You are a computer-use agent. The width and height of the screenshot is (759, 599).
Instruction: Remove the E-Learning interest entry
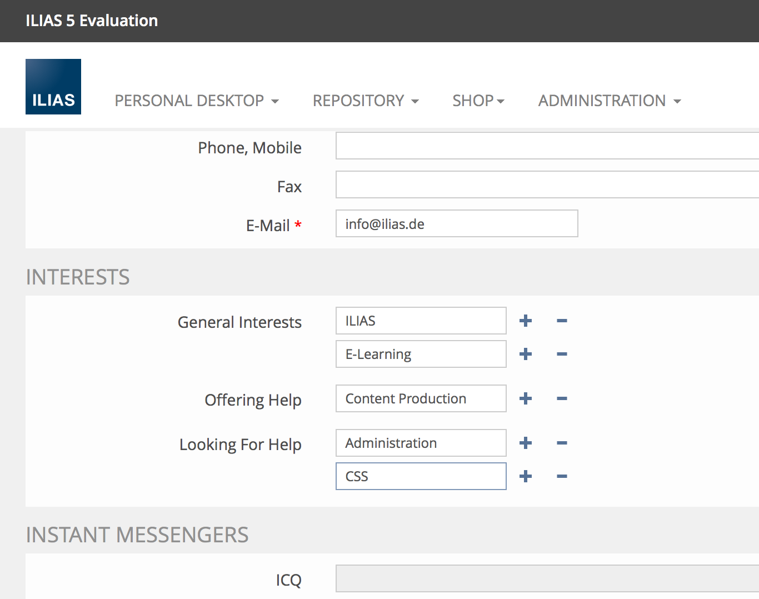562,354
